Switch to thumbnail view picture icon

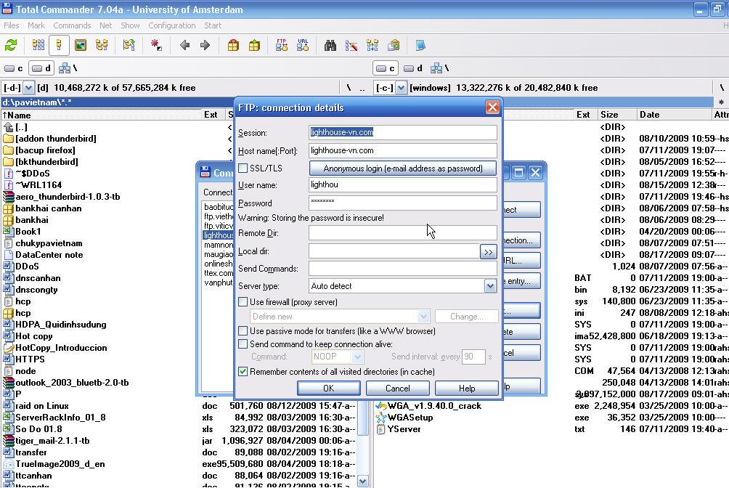pos(81,45)
